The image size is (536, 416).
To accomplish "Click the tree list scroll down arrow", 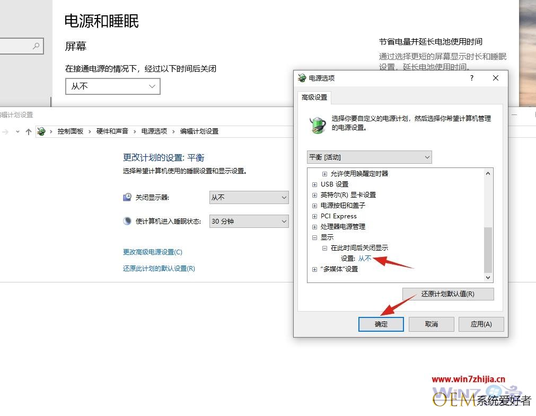I will [488, 278].
